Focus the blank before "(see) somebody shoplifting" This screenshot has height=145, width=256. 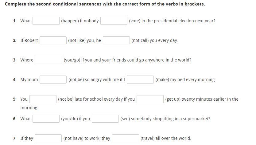click(105, 119)
